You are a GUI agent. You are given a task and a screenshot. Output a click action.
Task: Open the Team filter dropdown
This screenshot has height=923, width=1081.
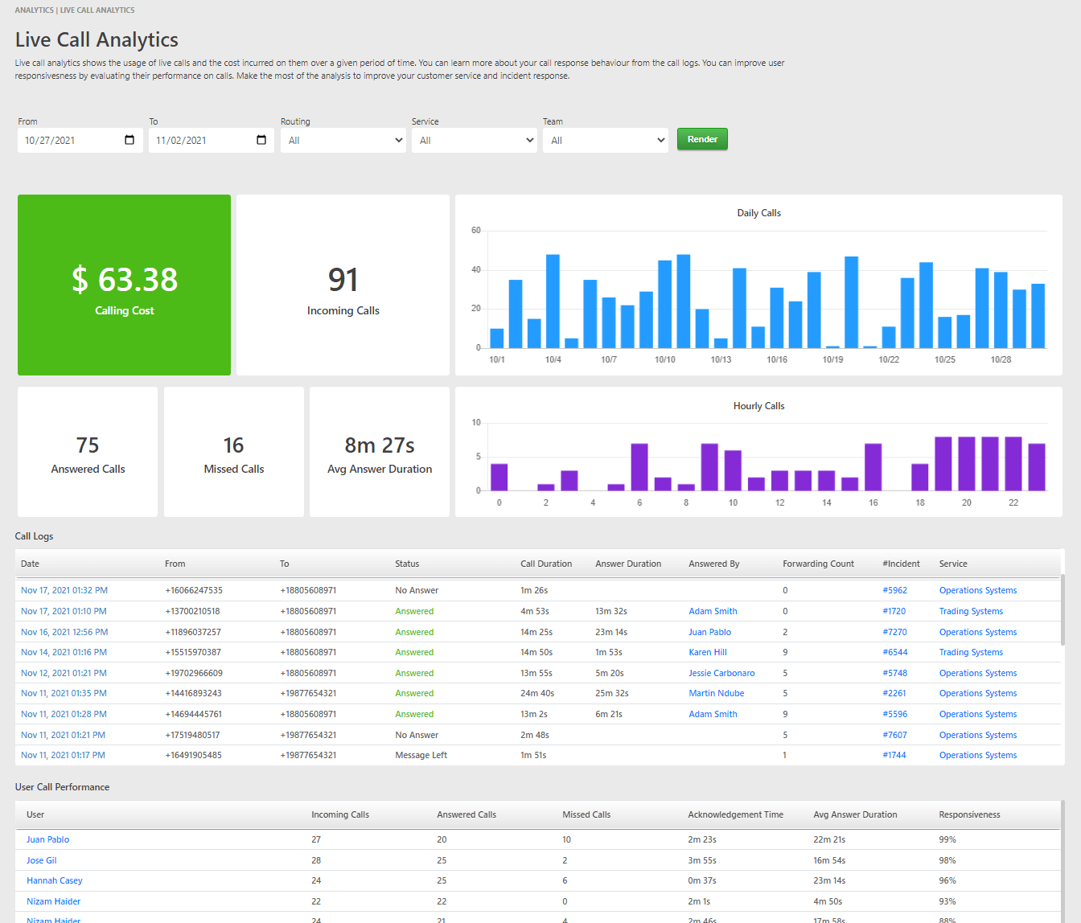pos(606,140)
